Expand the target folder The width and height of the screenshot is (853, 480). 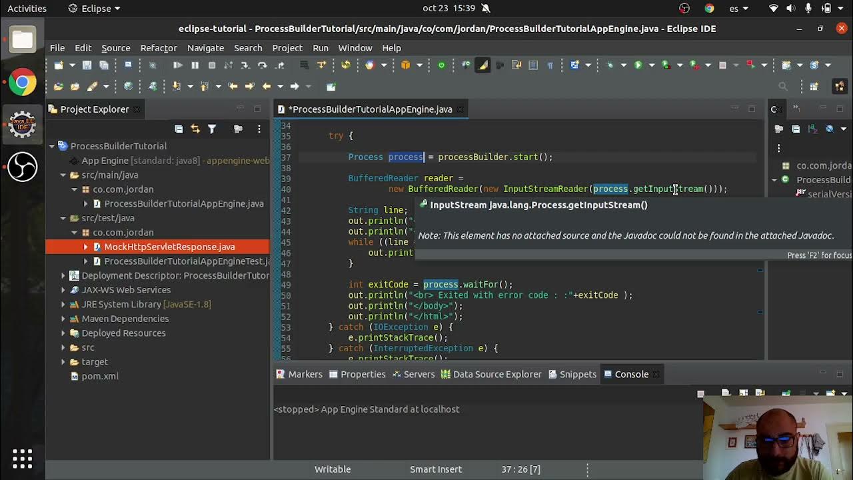pos(63,362)
